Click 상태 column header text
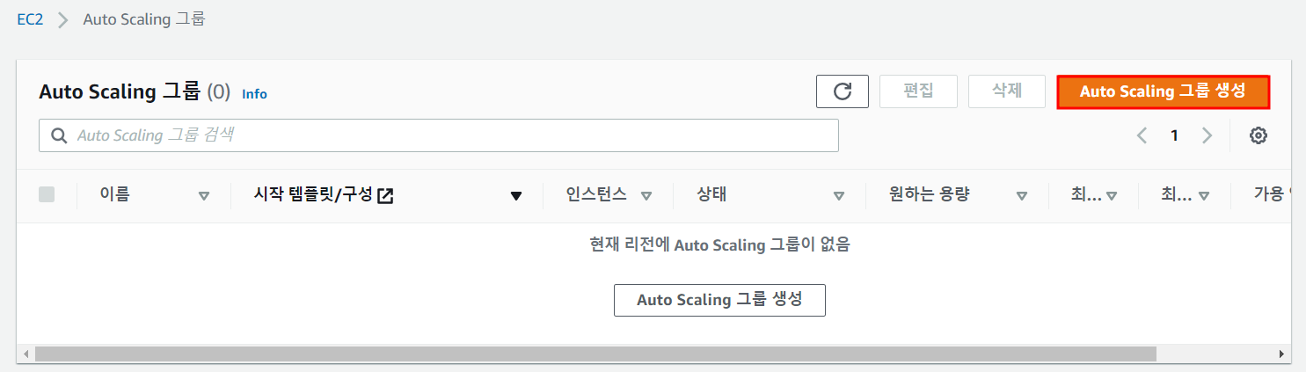Viewport: 1306px width, 372px height. coord(711,195)
